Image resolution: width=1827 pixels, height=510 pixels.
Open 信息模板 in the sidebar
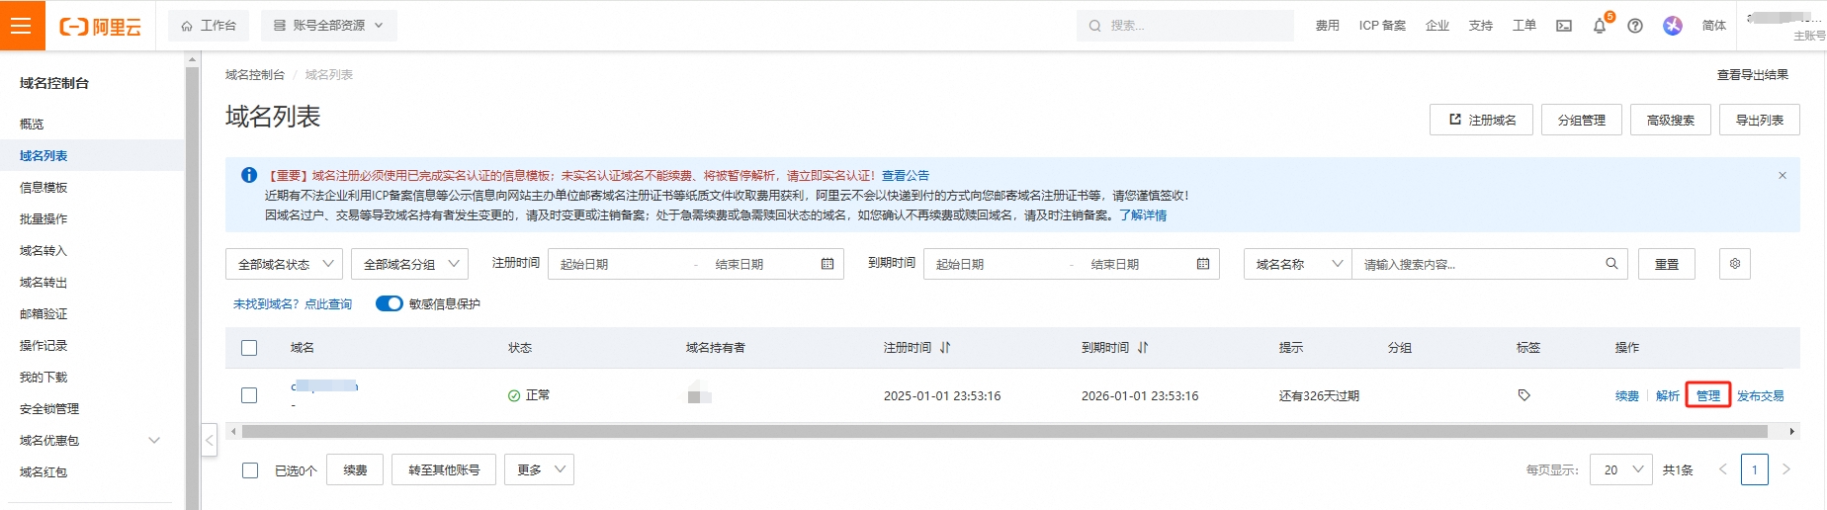tap(43, 188)
